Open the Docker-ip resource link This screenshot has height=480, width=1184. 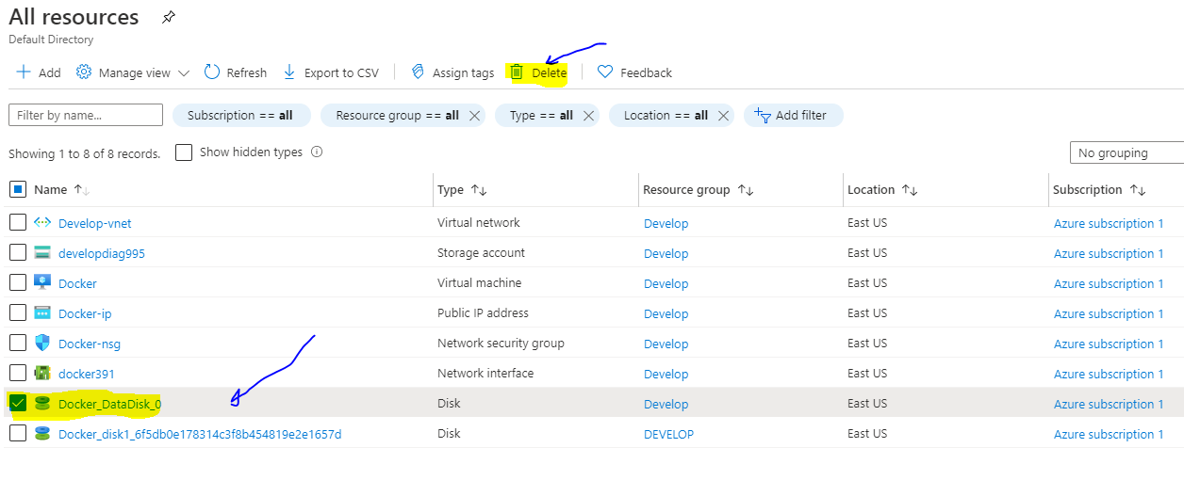coord(85,313)
